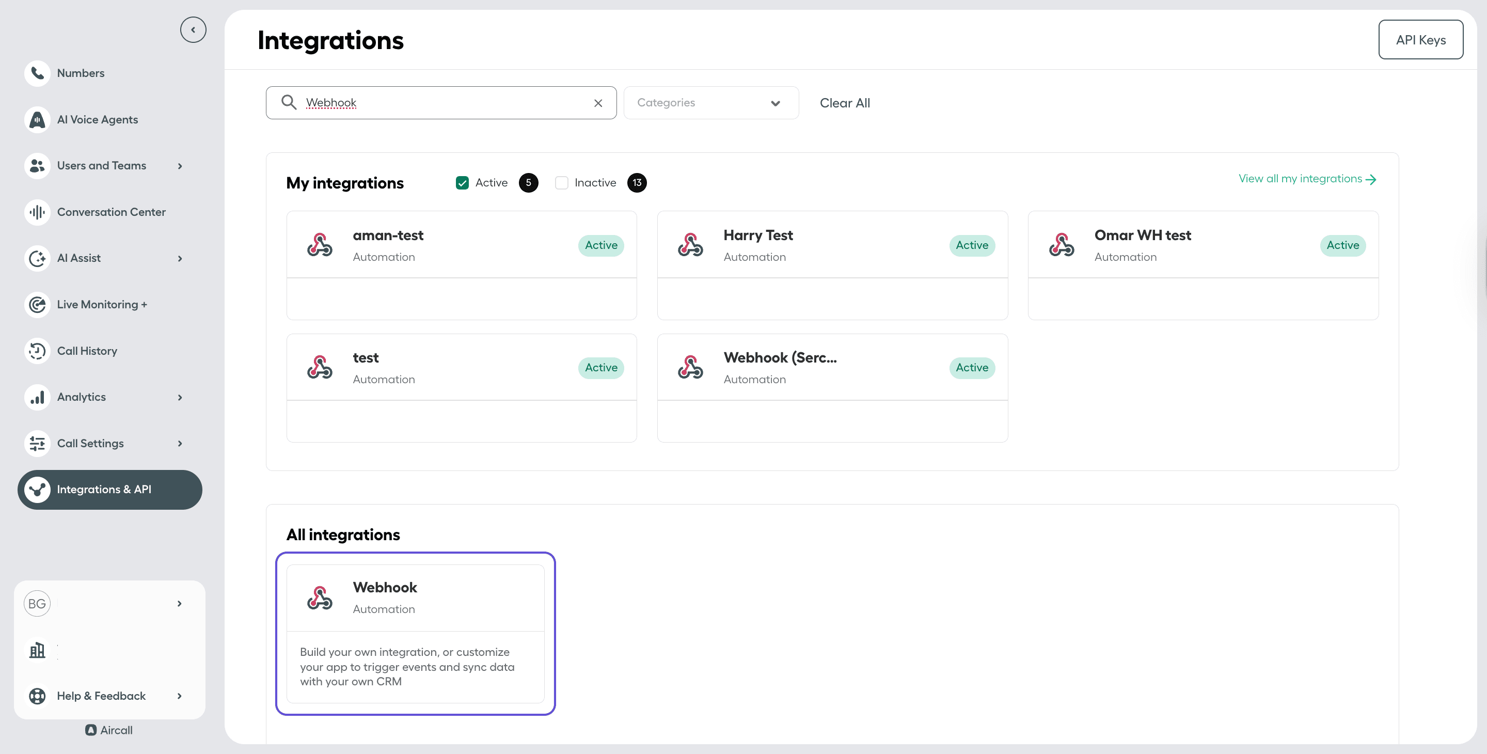Click View all my integrations link

(1307, 178)
